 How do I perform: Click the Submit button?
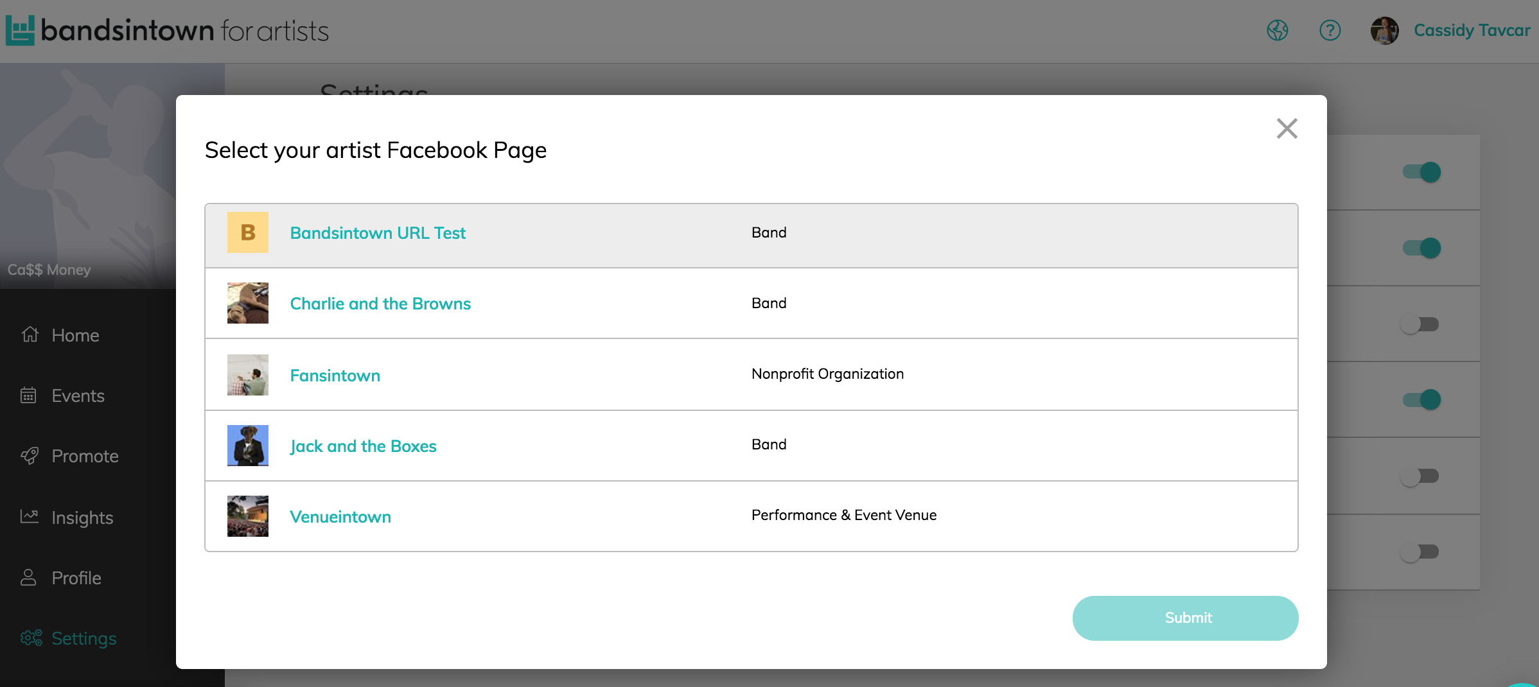point(1185,618)
